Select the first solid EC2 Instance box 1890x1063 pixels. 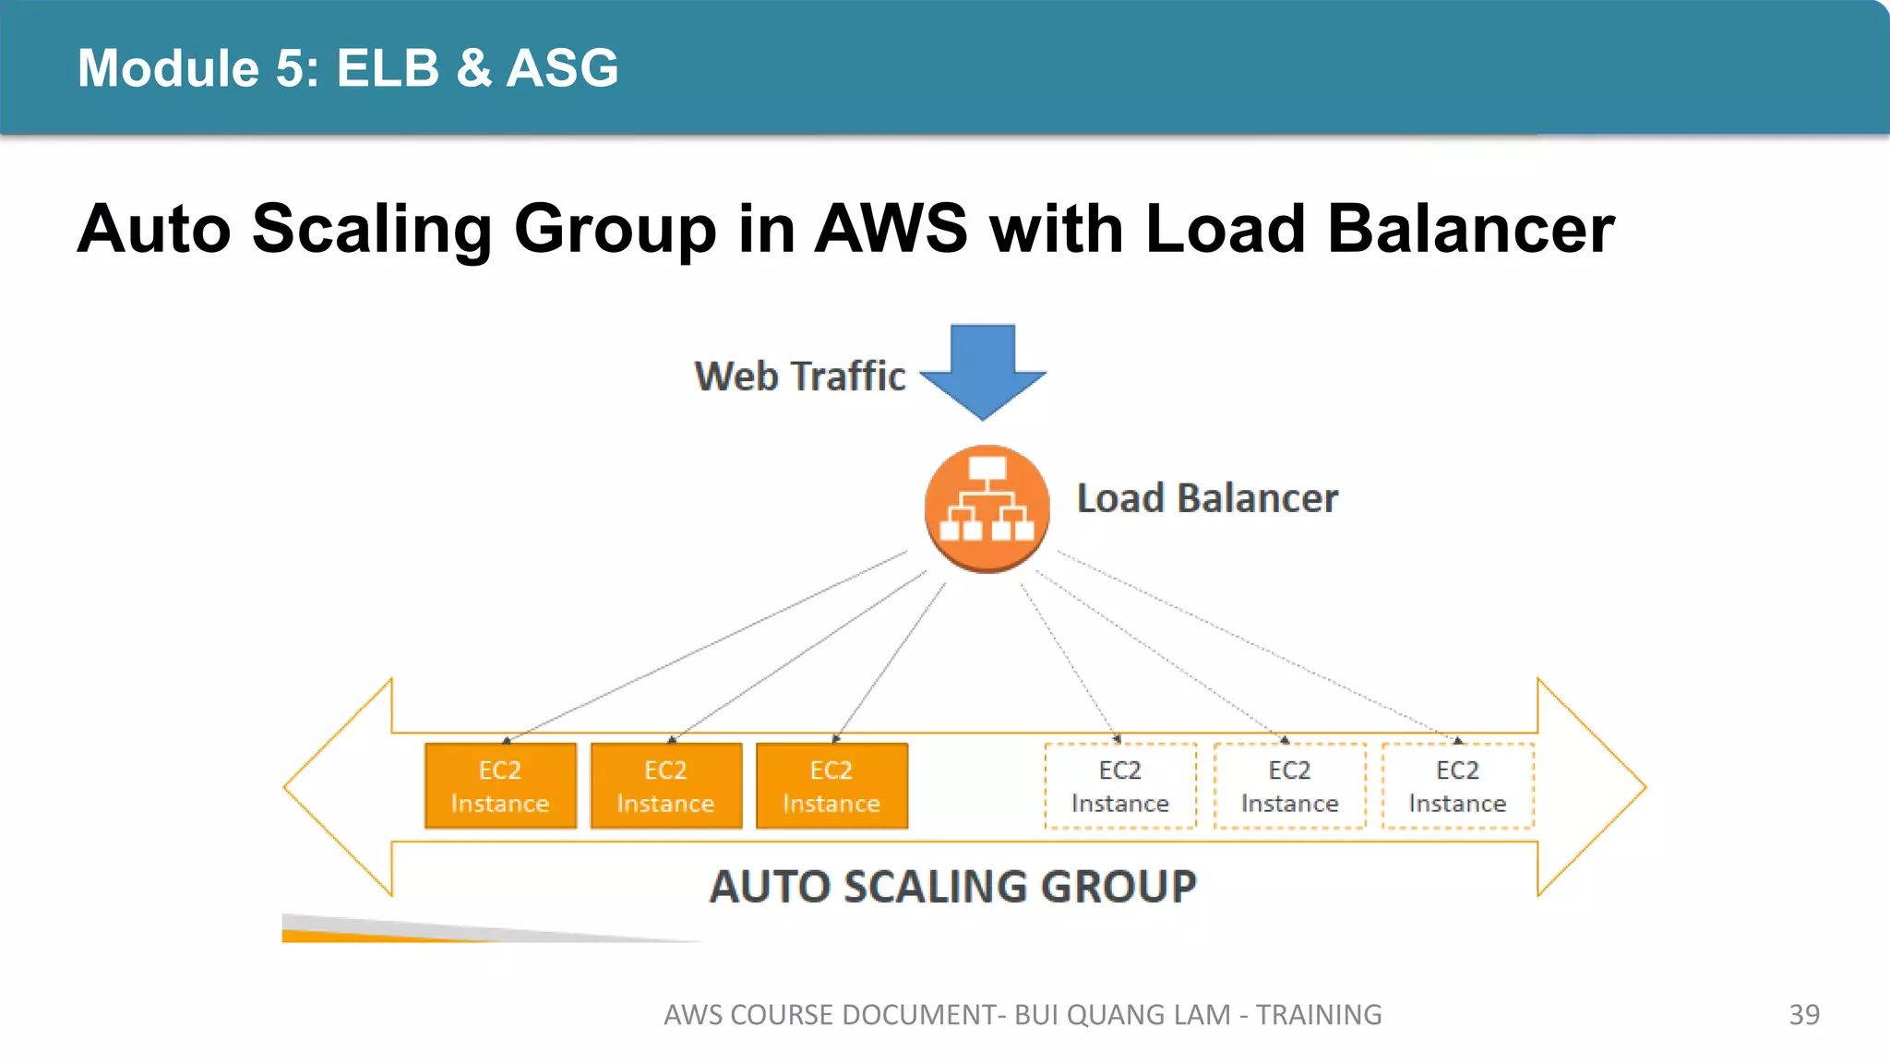pyautogui.click(x=500, y=786)
